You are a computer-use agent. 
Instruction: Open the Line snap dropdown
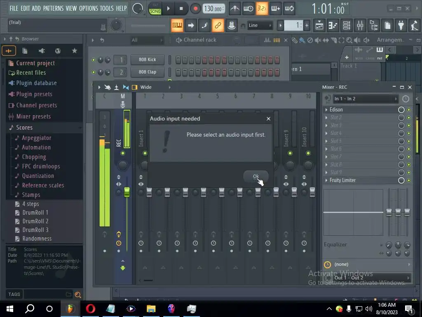pos(260,25)
